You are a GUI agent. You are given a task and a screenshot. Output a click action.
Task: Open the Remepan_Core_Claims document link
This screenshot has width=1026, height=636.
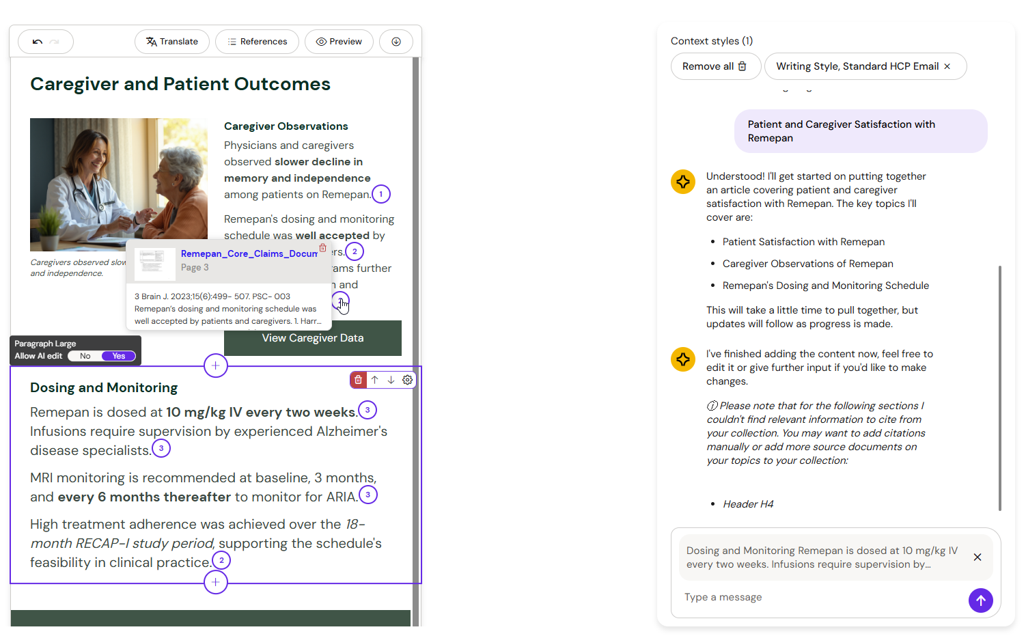tap(249, 253)
